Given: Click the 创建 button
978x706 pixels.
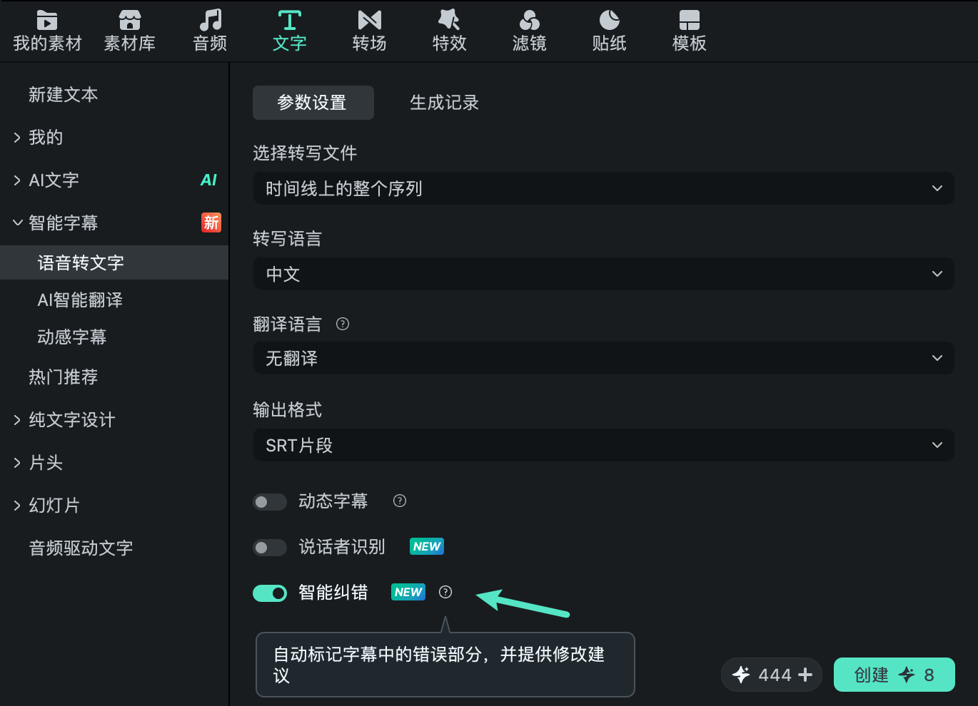Looking at the screenshot, I should coord(894,675).
